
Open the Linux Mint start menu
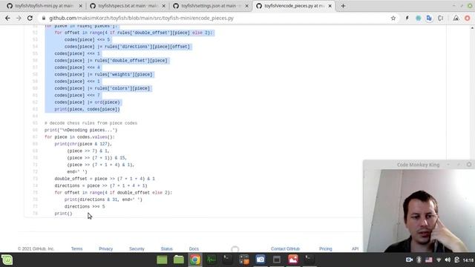coord(7,260)
